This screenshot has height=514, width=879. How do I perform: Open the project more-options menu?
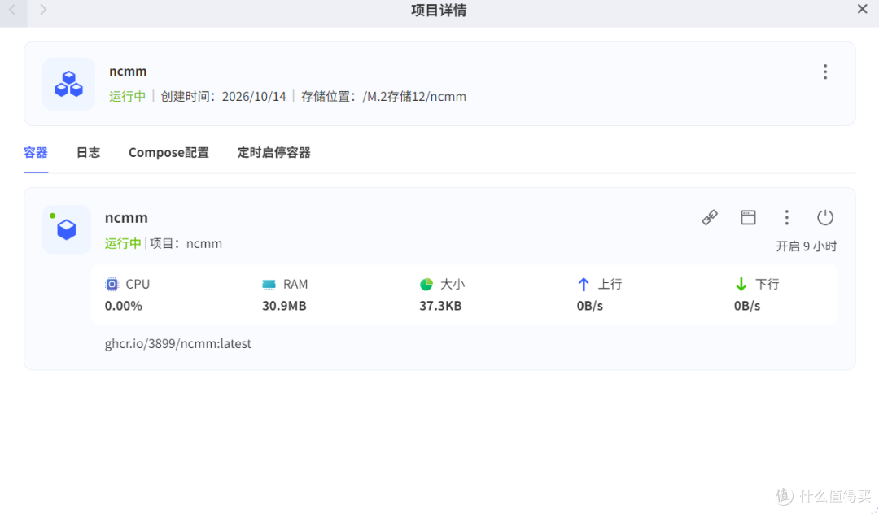pos(825,72)
